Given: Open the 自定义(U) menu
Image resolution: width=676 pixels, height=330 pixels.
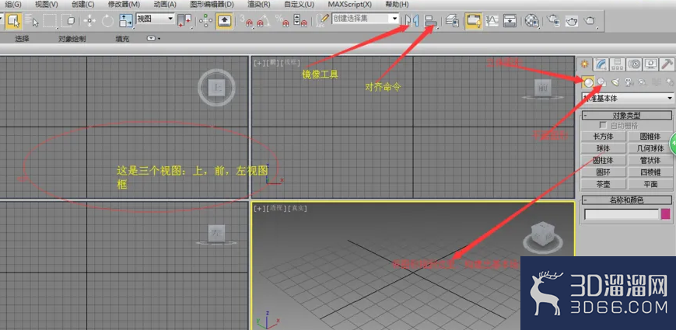Looking at the screenshot, I should 299,5.
